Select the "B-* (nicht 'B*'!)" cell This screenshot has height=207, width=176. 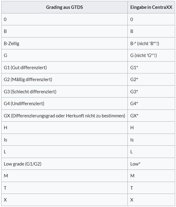151,43
